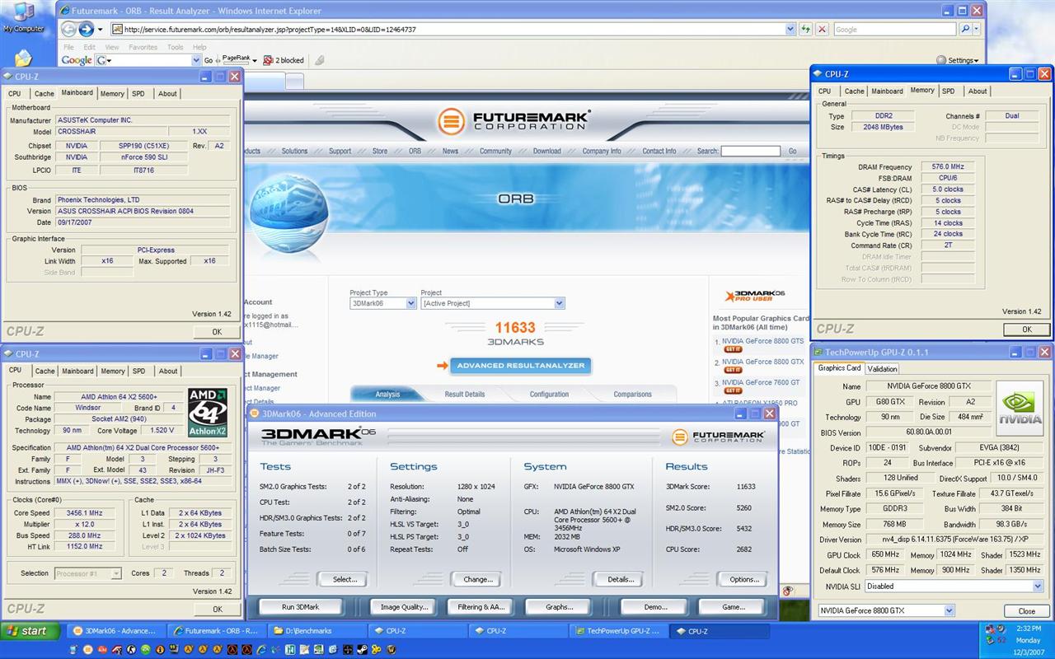This screenshot has width=1055, height=659.
Task: Click the Image Quality... button in 3DMark06
Action: 404,607
